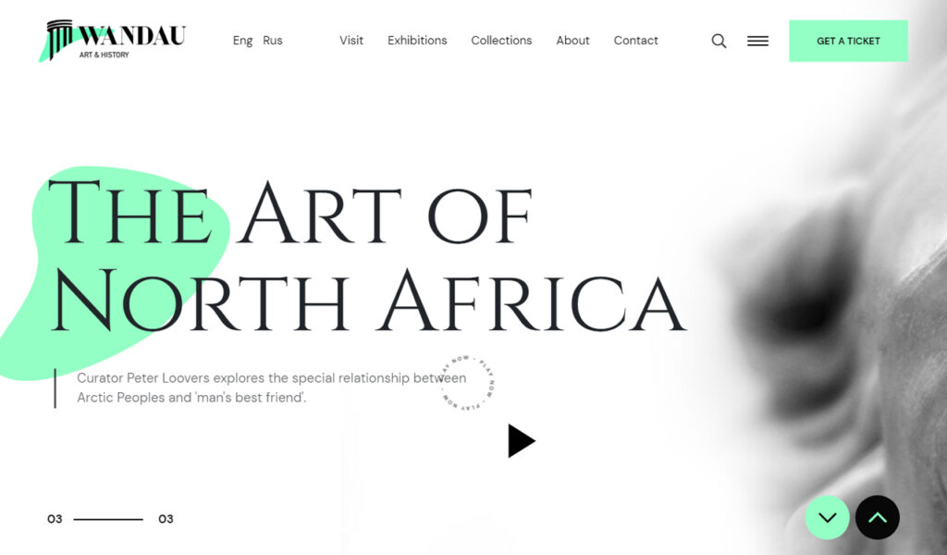
Task: Click the black up-arrow circle button
Action: 878,518
